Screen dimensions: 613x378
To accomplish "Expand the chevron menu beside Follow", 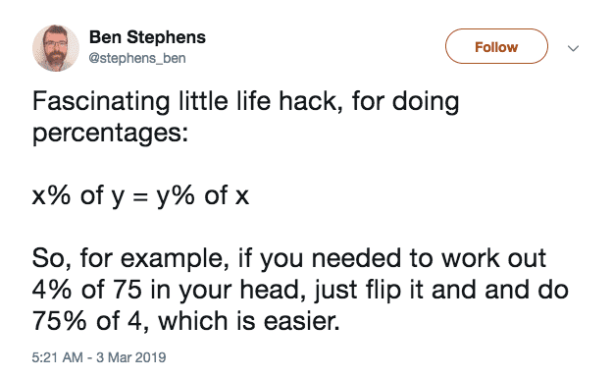I will point(573,48).
